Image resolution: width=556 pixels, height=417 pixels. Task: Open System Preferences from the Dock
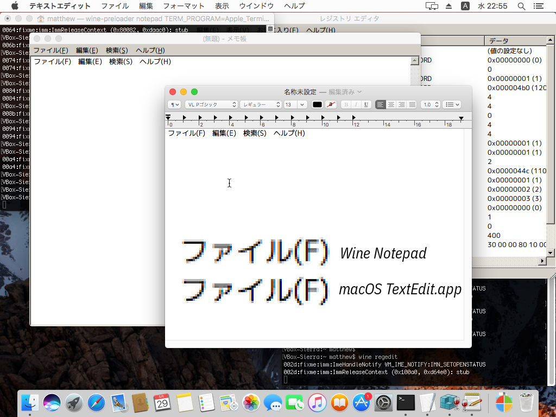383,402
